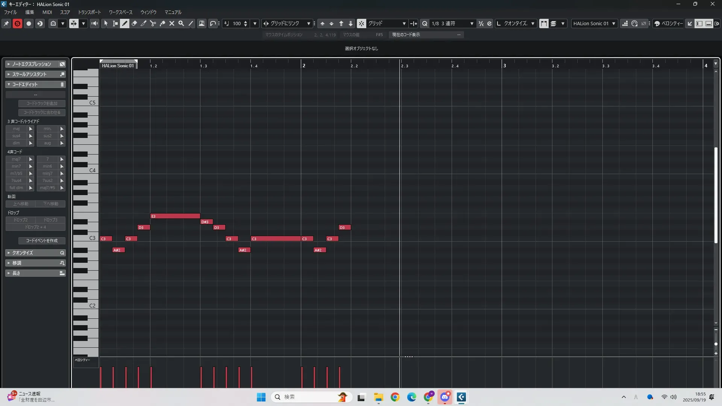Open the トランスポート menu
The image size is (722, 406).
pyautogui.click(x=89, y=12)
